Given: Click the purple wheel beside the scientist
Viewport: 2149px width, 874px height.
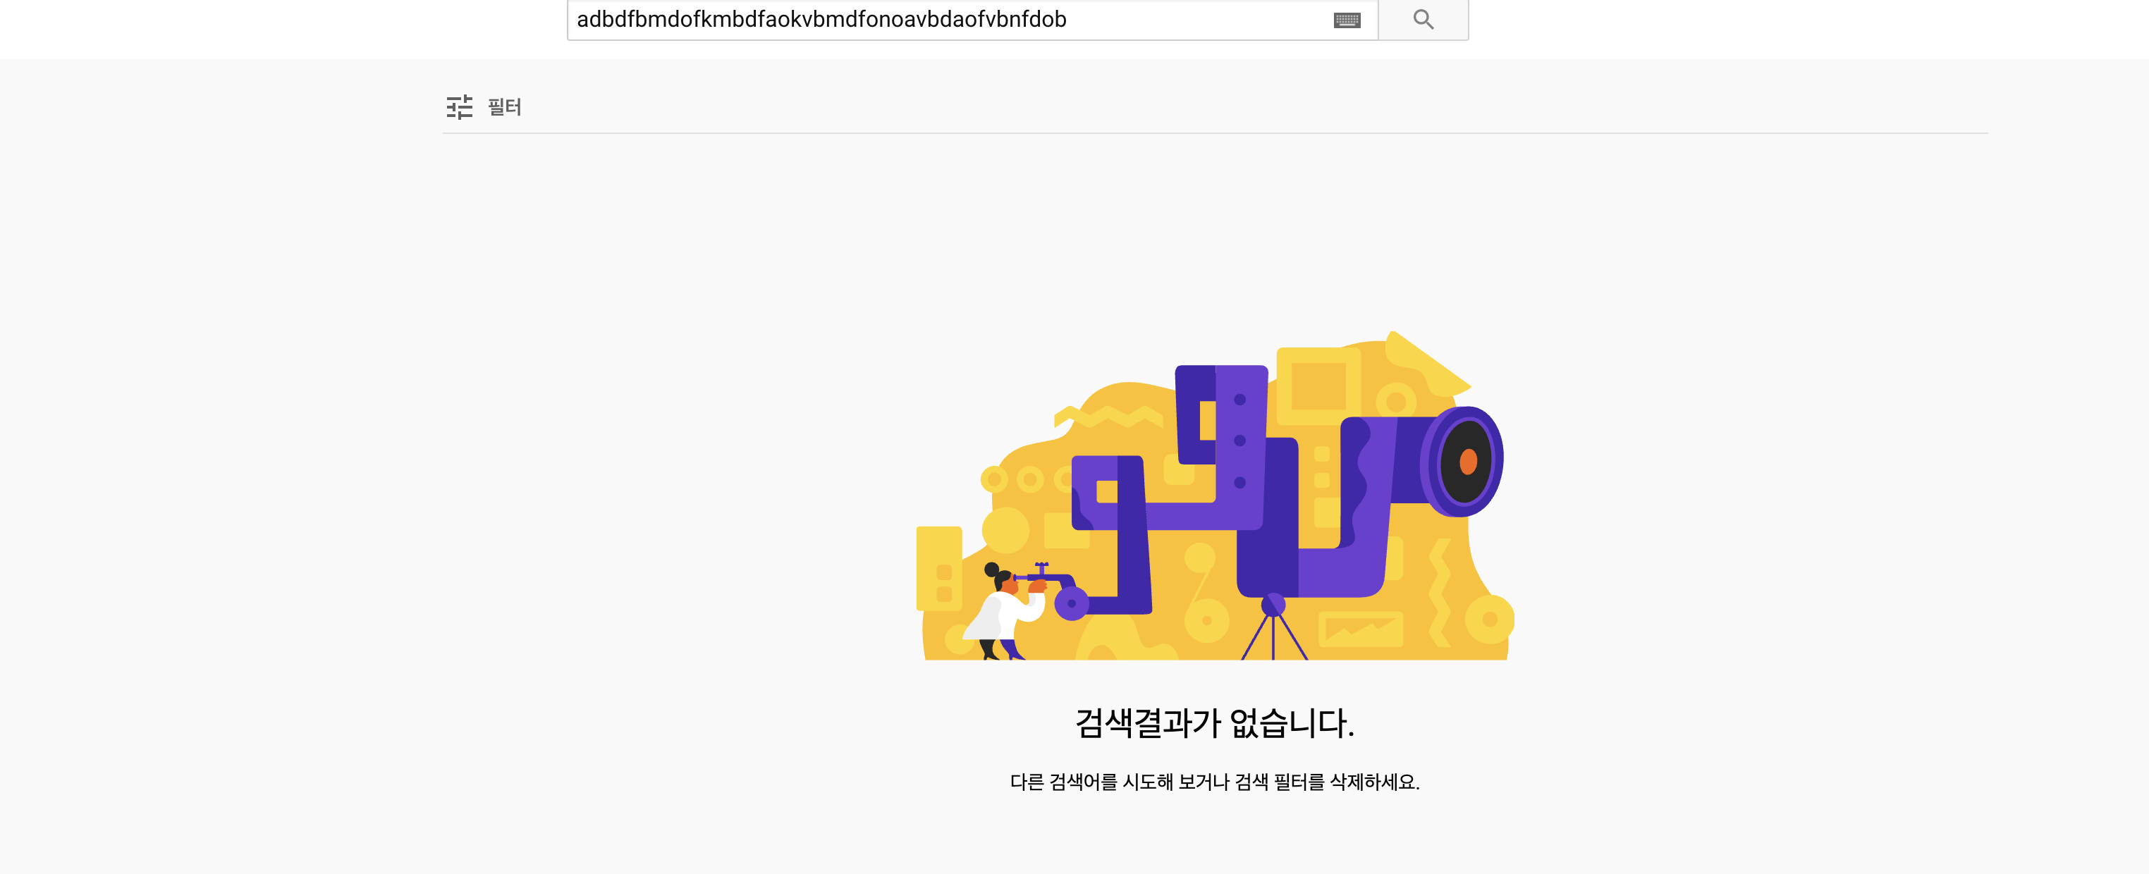Looking at the screenshot, I should [x=1071, y=603].
